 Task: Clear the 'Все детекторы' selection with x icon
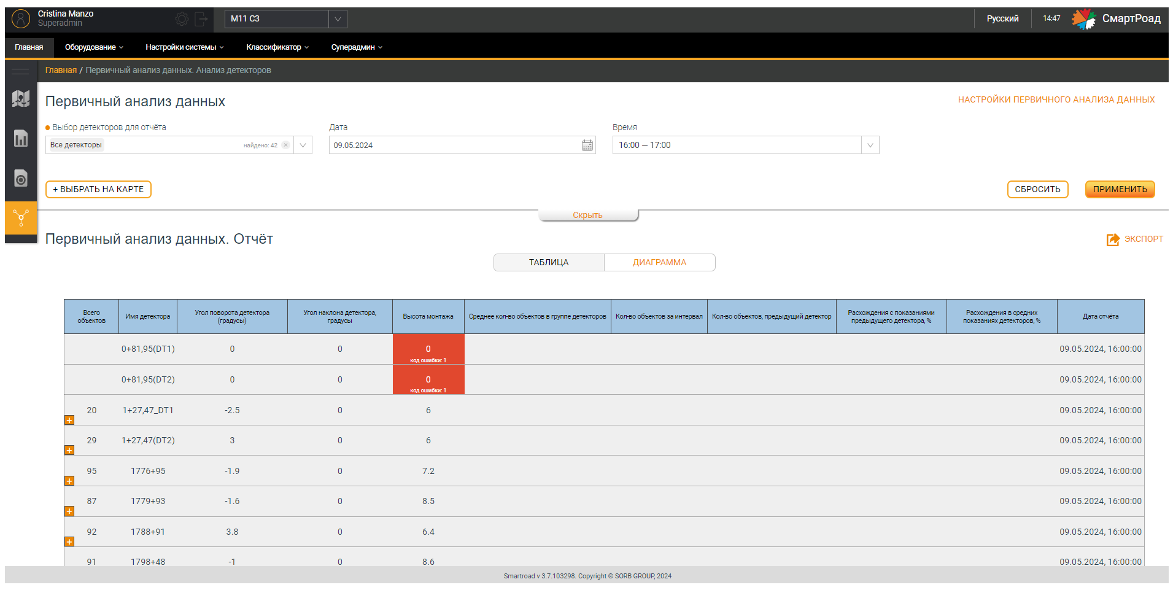285,146
